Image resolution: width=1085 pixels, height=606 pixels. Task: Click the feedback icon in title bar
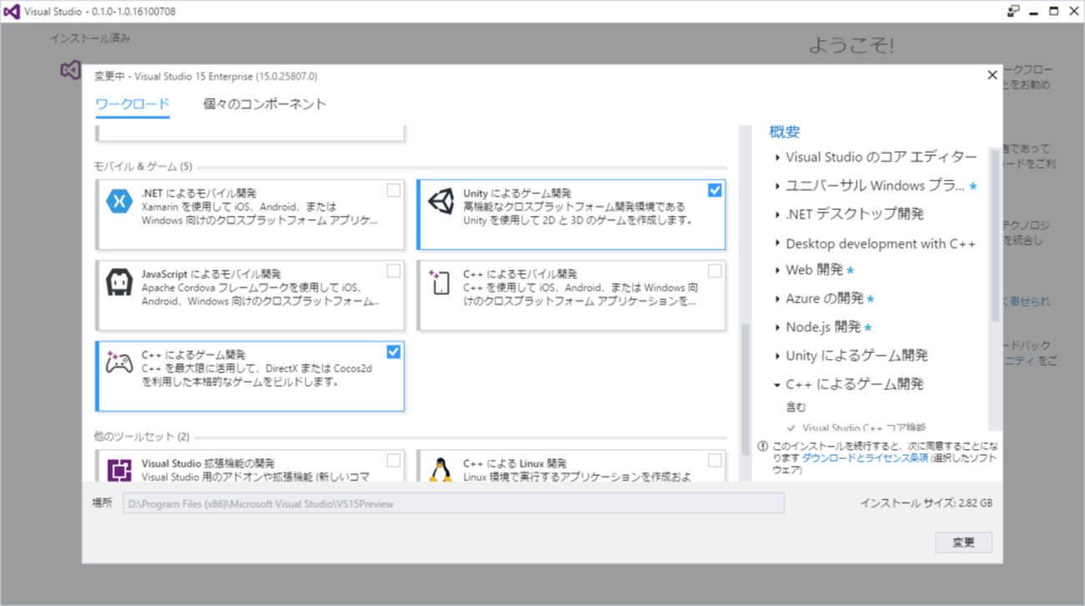click(1013, 12)
